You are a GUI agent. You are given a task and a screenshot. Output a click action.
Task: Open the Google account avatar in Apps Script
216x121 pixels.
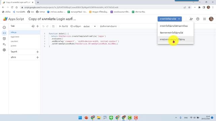211,19
